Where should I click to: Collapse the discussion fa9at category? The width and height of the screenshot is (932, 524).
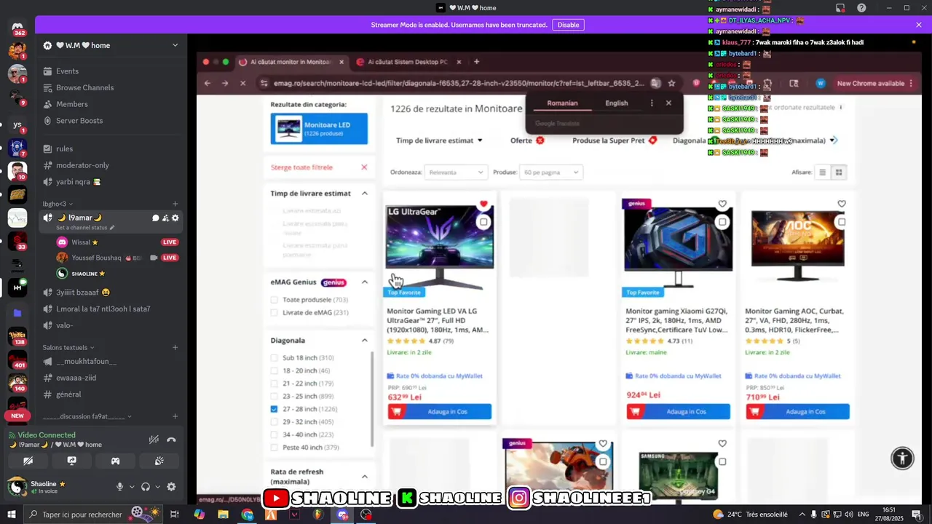[87, 416]
